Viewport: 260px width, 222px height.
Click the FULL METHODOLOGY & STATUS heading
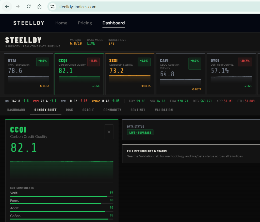[147, 151]
